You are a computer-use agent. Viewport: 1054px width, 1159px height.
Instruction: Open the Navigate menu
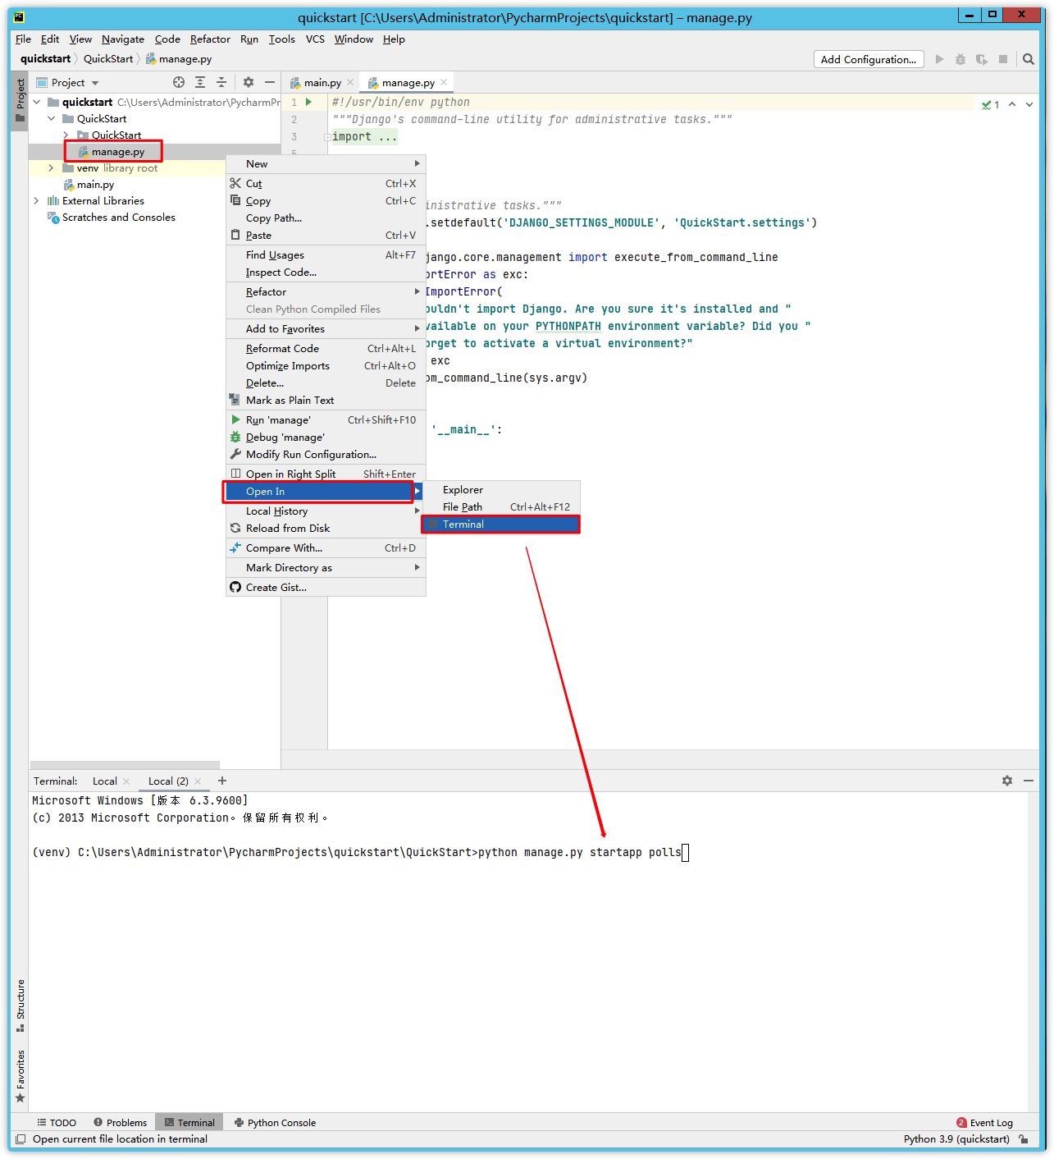point(123,39)
